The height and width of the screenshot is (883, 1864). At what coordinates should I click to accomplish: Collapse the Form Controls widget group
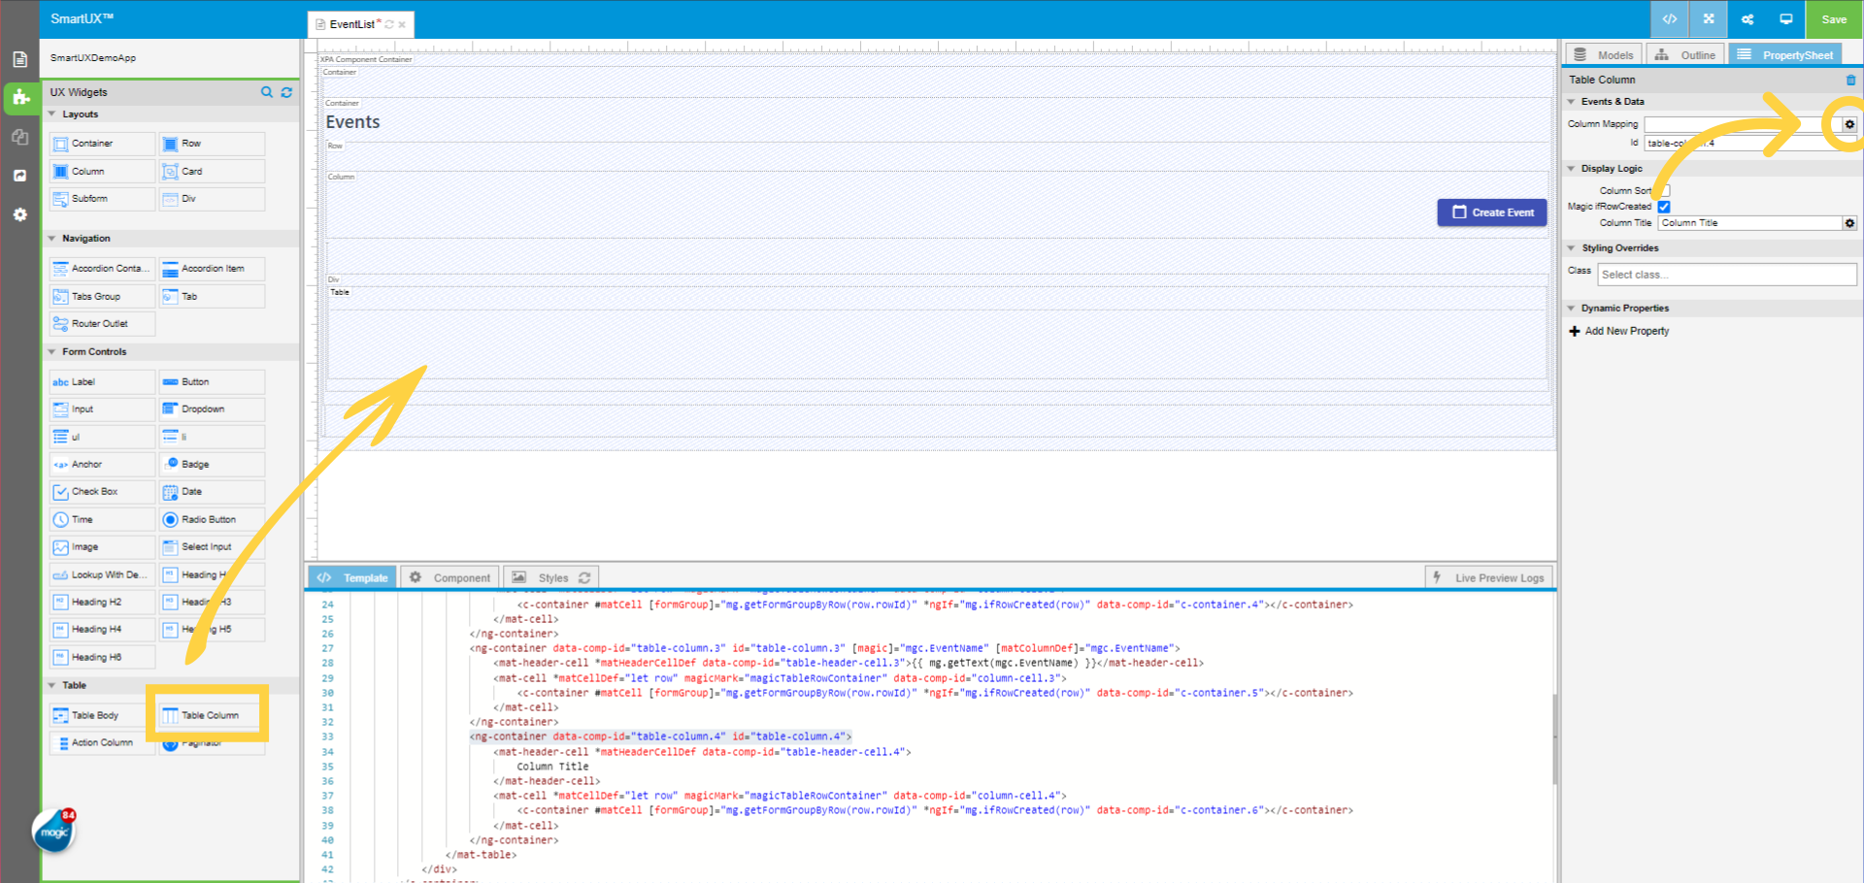[x=51, y=351]
